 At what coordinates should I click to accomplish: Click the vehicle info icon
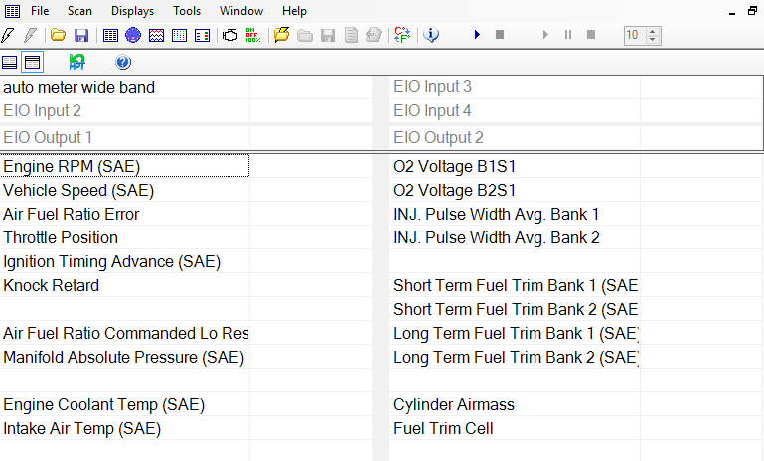point(431,35)
